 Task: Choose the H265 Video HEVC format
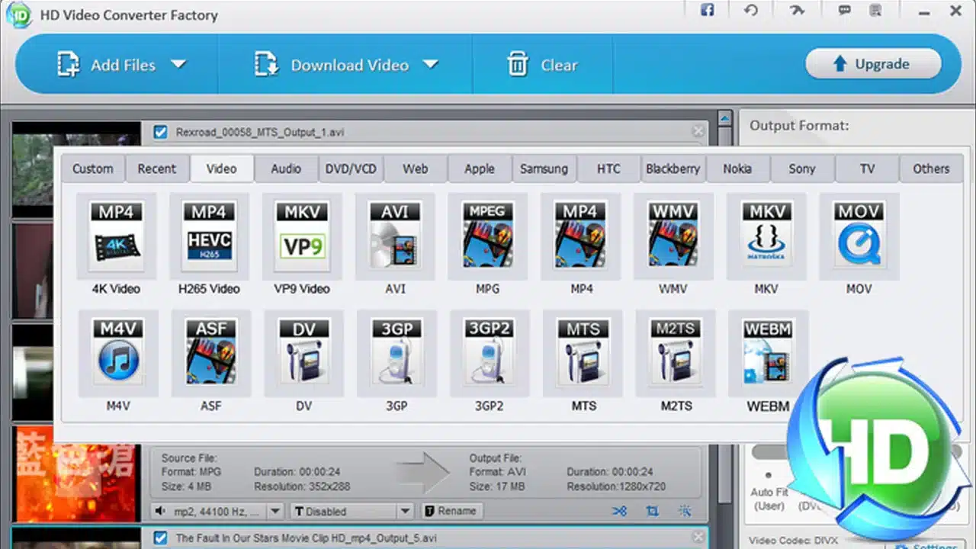click(x=209, y=236)
